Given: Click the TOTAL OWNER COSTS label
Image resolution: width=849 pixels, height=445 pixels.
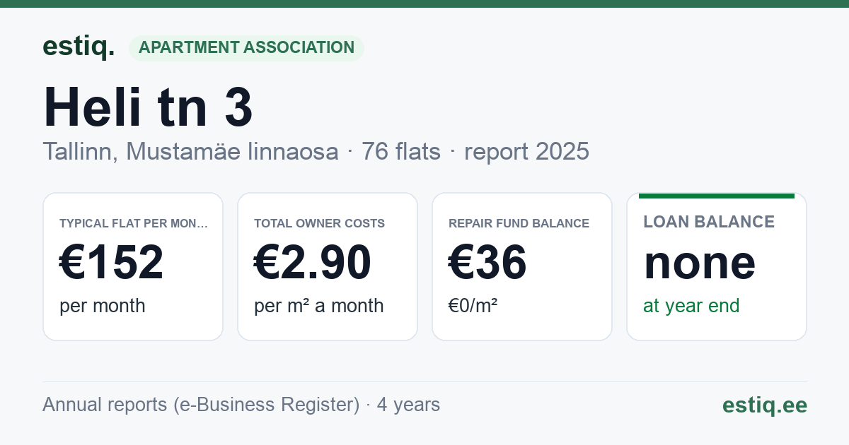Looking at the screenshot, I should (x=319, y=223).
